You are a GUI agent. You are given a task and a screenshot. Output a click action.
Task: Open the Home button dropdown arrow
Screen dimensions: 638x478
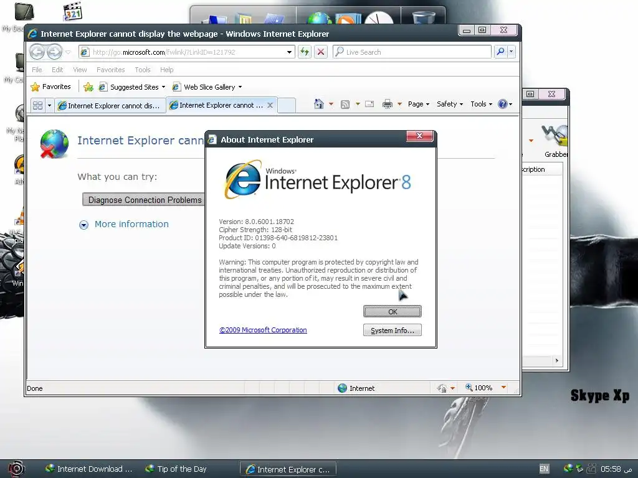tap(331, 104)
